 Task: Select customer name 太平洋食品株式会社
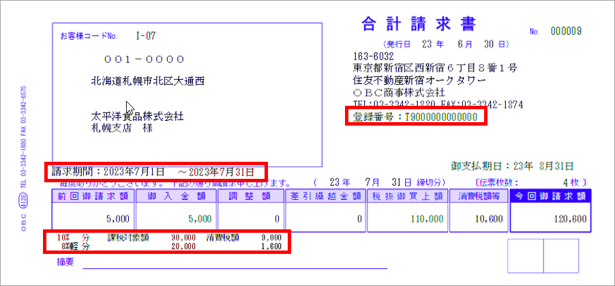(138, 116)
